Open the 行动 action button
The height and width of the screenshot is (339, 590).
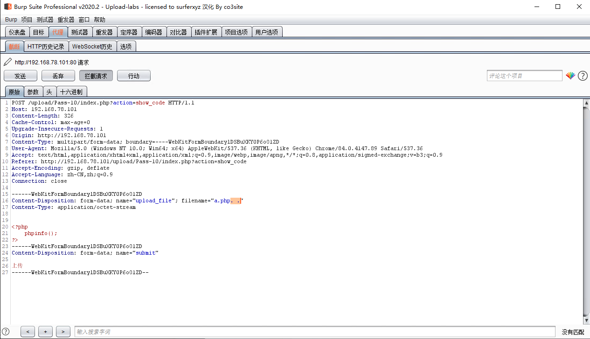pos(133,76)
